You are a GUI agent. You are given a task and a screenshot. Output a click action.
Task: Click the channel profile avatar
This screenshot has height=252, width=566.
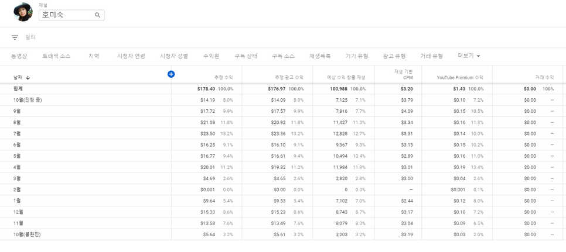pyautogui.click(x=23, y=12)
